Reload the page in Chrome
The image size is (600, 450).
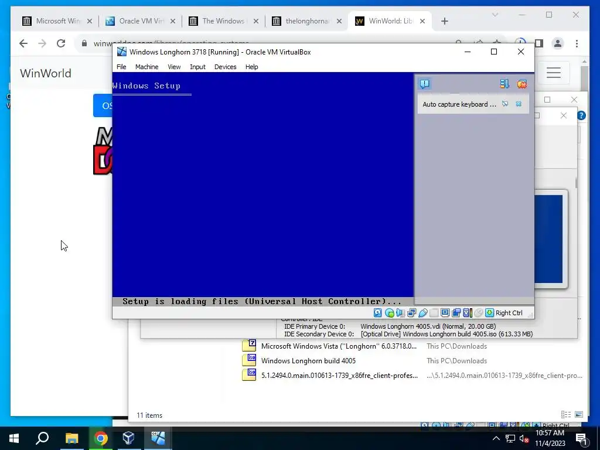click(61, 43)
